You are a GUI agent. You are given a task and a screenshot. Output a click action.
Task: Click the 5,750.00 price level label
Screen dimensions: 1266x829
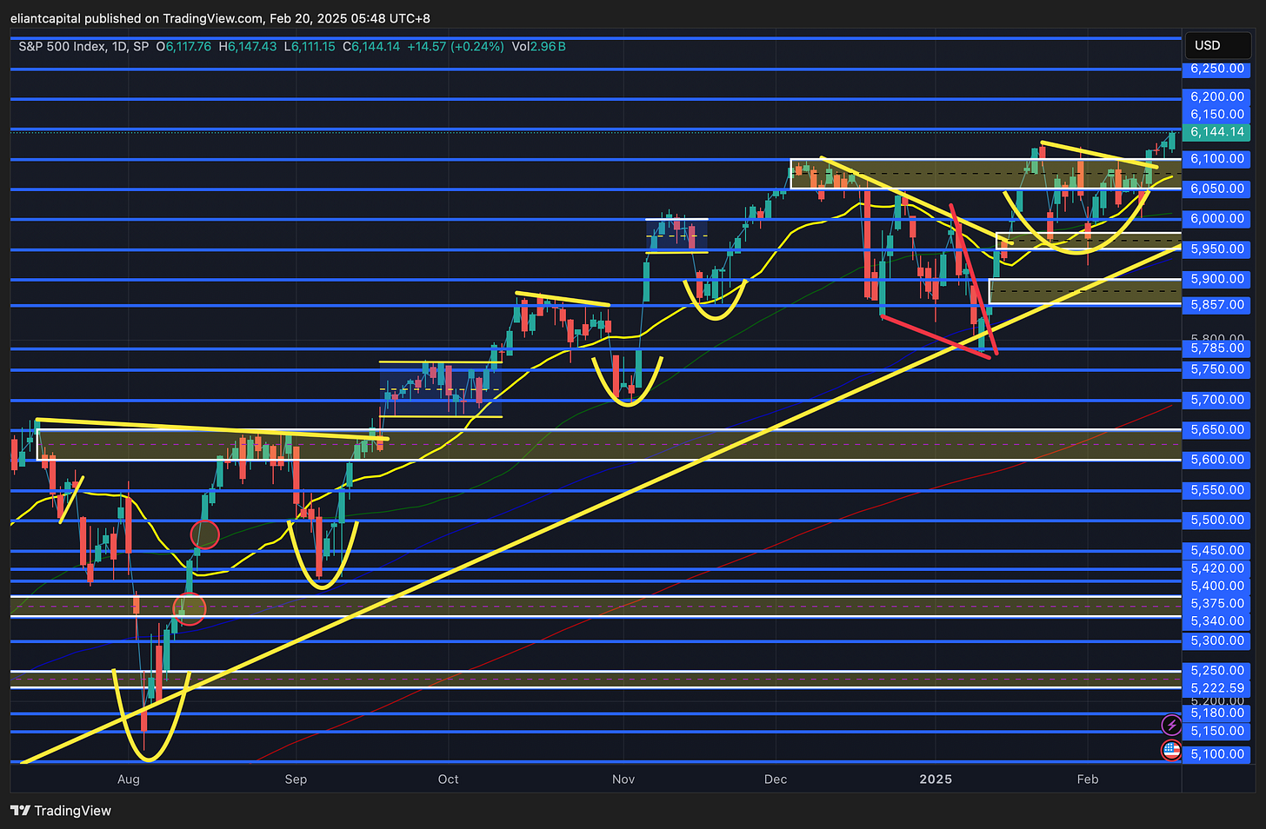click(1217, 369)
